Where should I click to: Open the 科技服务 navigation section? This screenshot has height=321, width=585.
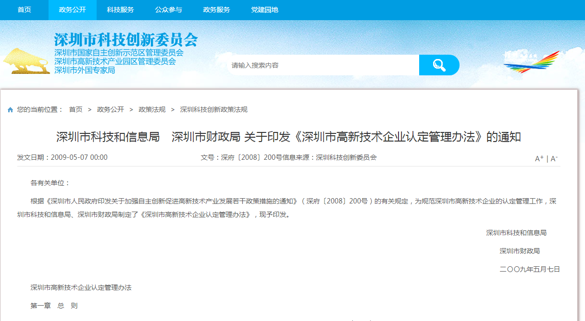119,10
